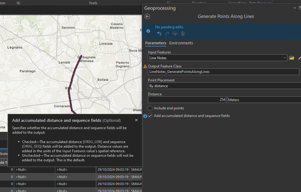The width and height of the screenshot is (301, 192).
Task: Click the Distance value input field
Action: pos(187,100)
